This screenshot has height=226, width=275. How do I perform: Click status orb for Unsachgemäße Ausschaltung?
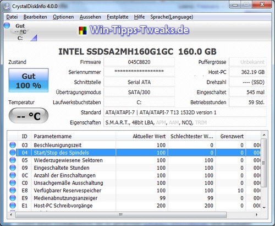pyautogui.click(x=13, y=182)
